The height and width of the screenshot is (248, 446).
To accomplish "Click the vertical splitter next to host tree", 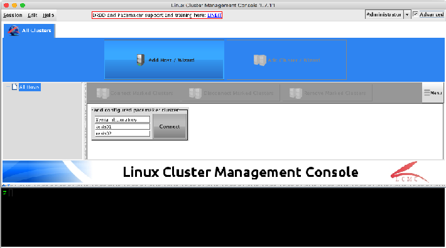I will (85, 121).
